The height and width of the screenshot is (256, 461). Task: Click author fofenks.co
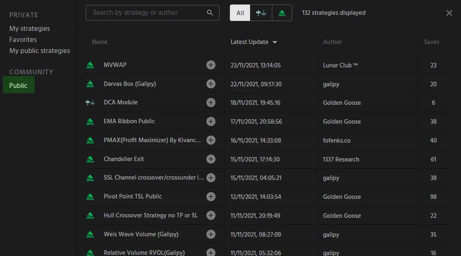(x=337, y=141)
